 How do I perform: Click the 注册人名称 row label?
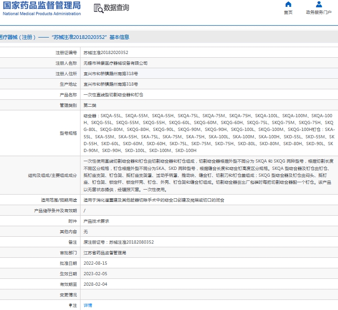point(66,63)
